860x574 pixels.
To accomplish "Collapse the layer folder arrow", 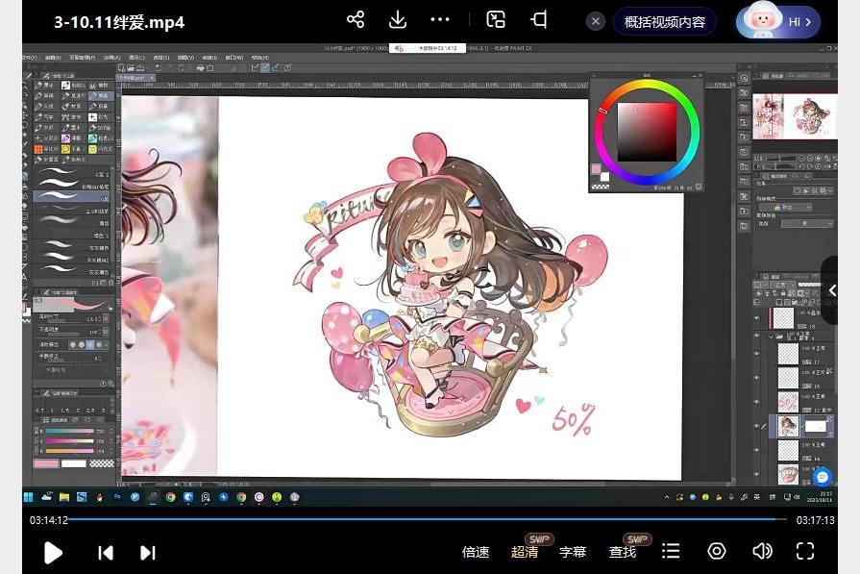I will pyautogui.click(x=772, y=337).
